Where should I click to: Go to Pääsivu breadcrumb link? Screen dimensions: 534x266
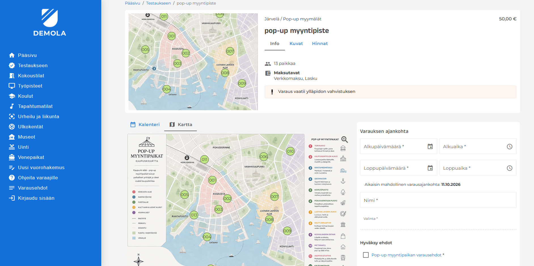point(132,3)
